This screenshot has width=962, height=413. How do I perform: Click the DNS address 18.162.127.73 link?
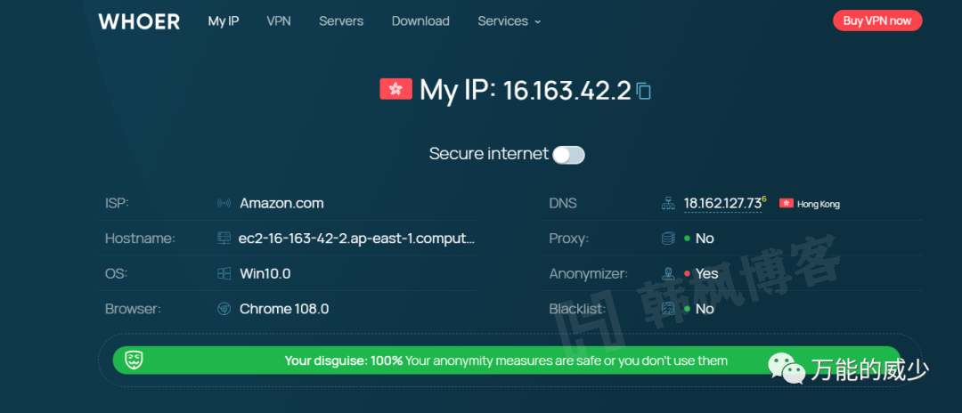pyautogui.click(x=722, y=204)
